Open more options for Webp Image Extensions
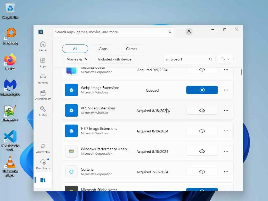 point(226,90)
